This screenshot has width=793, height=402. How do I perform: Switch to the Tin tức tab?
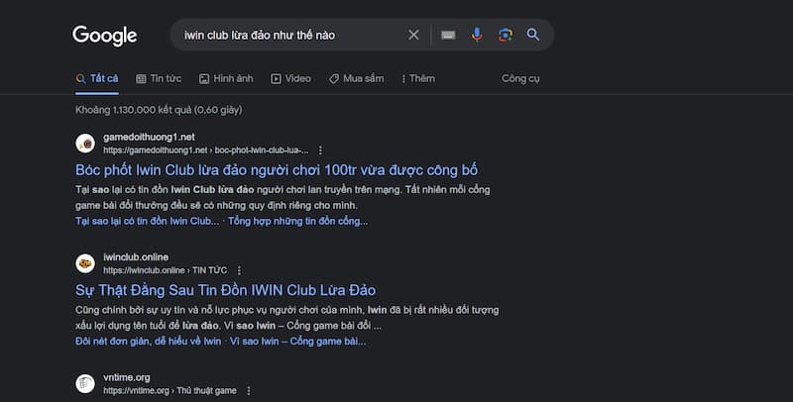click(x=159, y=78)
